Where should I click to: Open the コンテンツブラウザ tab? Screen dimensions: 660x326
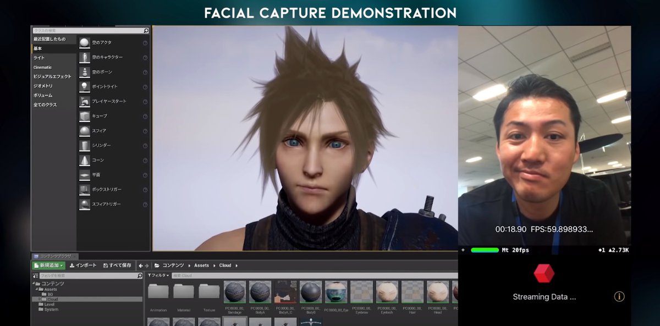tap(54, 256)
